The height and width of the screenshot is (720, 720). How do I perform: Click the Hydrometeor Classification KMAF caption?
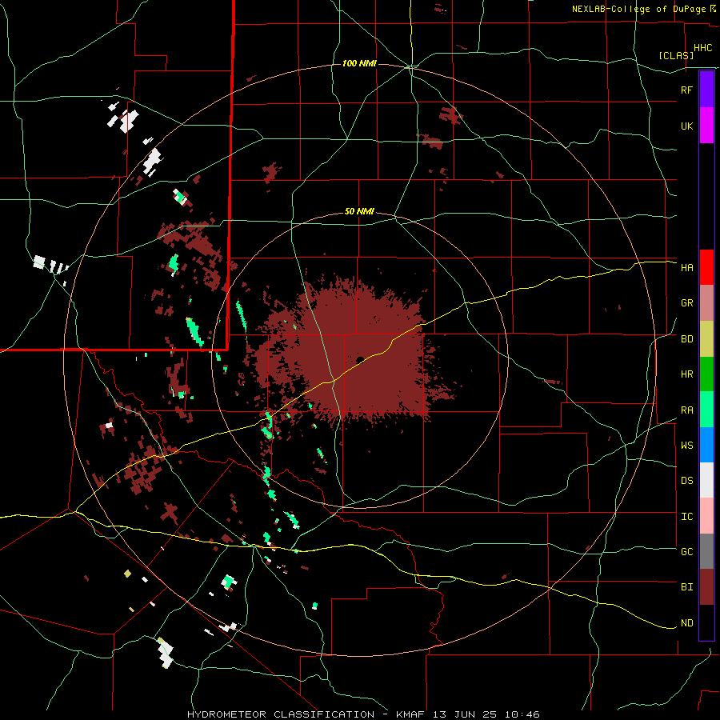click(x=363, y=714)
